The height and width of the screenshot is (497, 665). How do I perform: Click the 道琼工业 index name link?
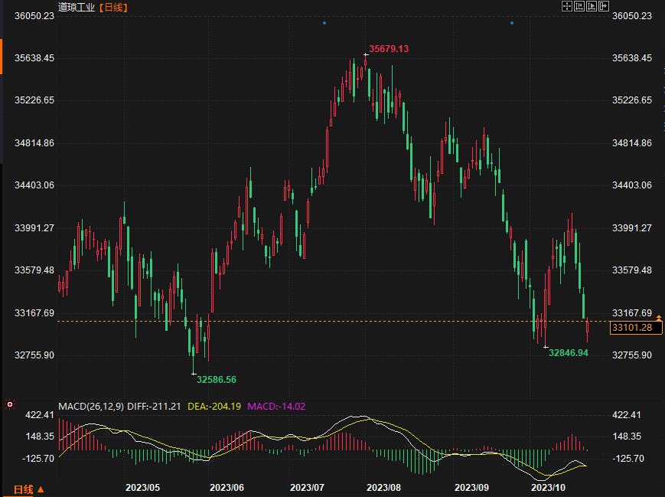[x=77, y=7]
